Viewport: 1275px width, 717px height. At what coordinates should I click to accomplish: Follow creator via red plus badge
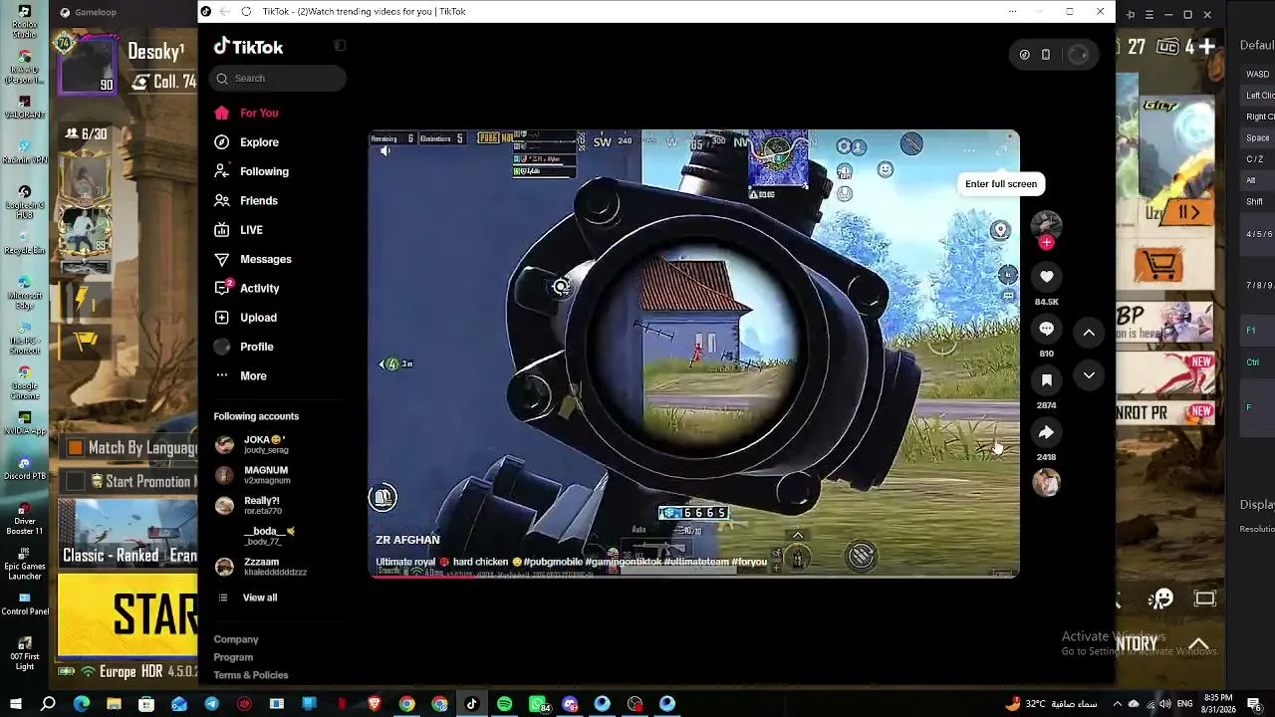click(1046, 242)
